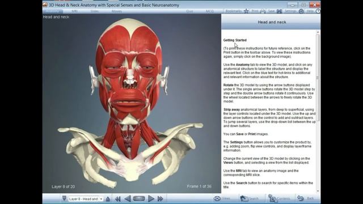This screenshot has width=363, height=204.
Task: Click the free-rotate wheel control
Action: point(139,198)
